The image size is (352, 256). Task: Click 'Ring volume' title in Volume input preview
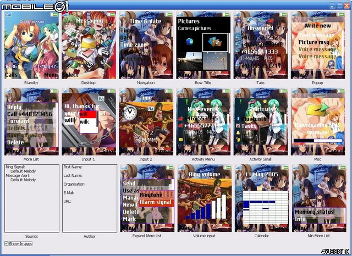point(205,174)
